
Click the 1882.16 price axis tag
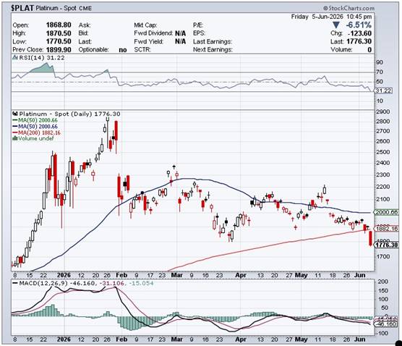pyautogui.click(x=387, y=228)
